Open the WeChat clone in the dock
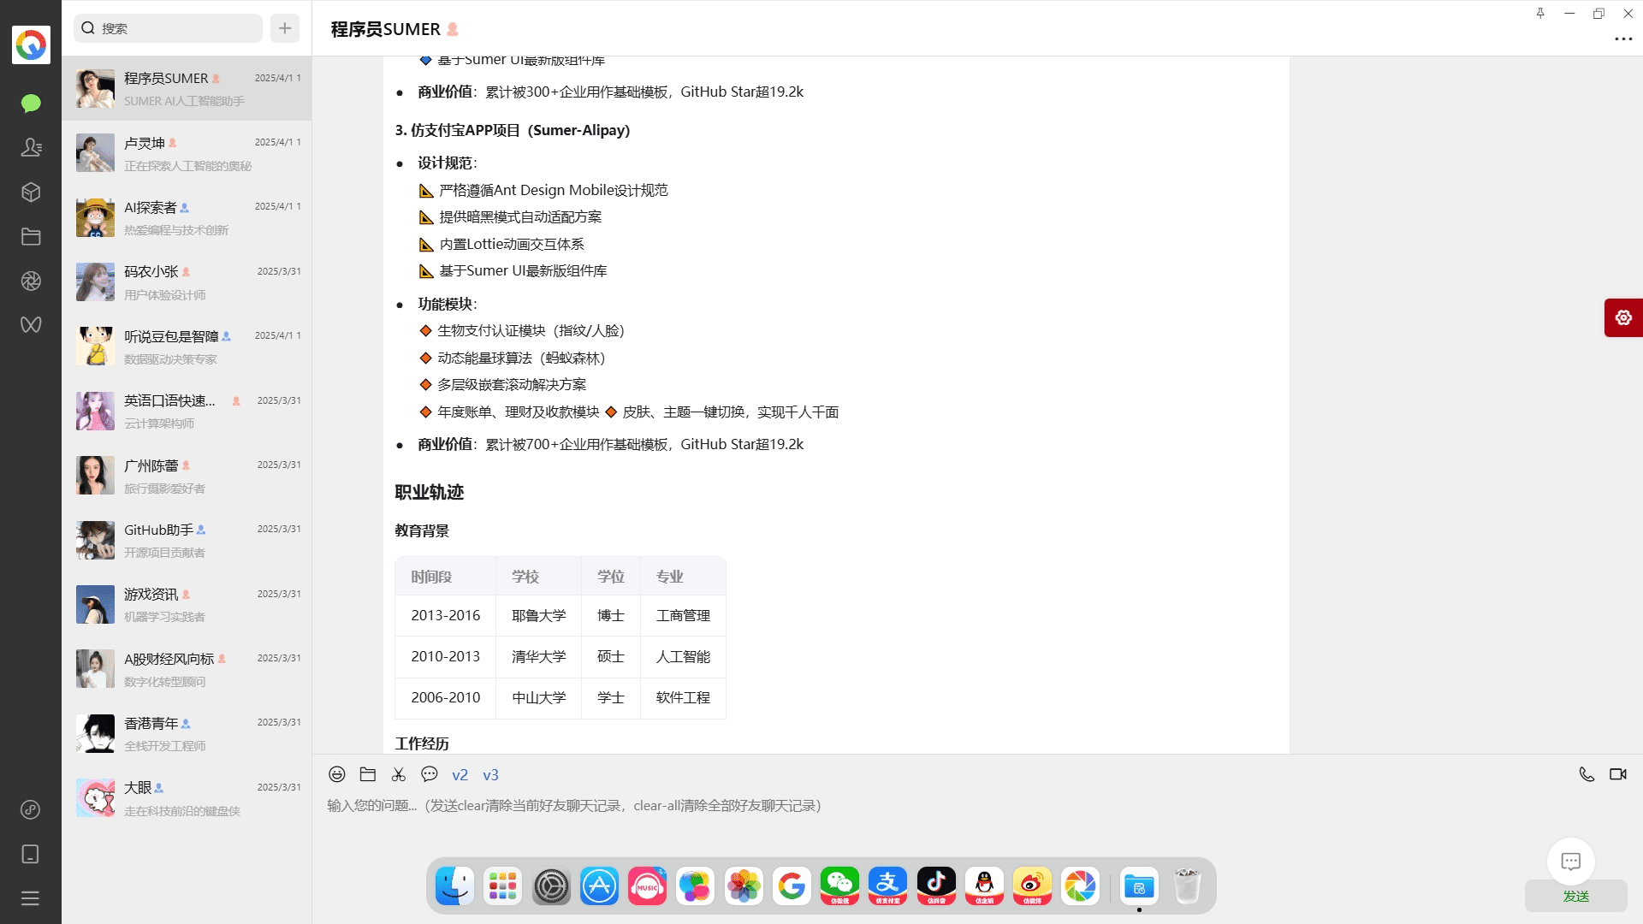Screen dimensions: 1643x924 pyautogui.click(x=839, y=886)
